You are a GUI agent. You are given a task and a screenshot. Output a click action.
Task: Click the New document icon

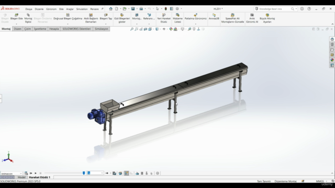[x=116, y=9]
